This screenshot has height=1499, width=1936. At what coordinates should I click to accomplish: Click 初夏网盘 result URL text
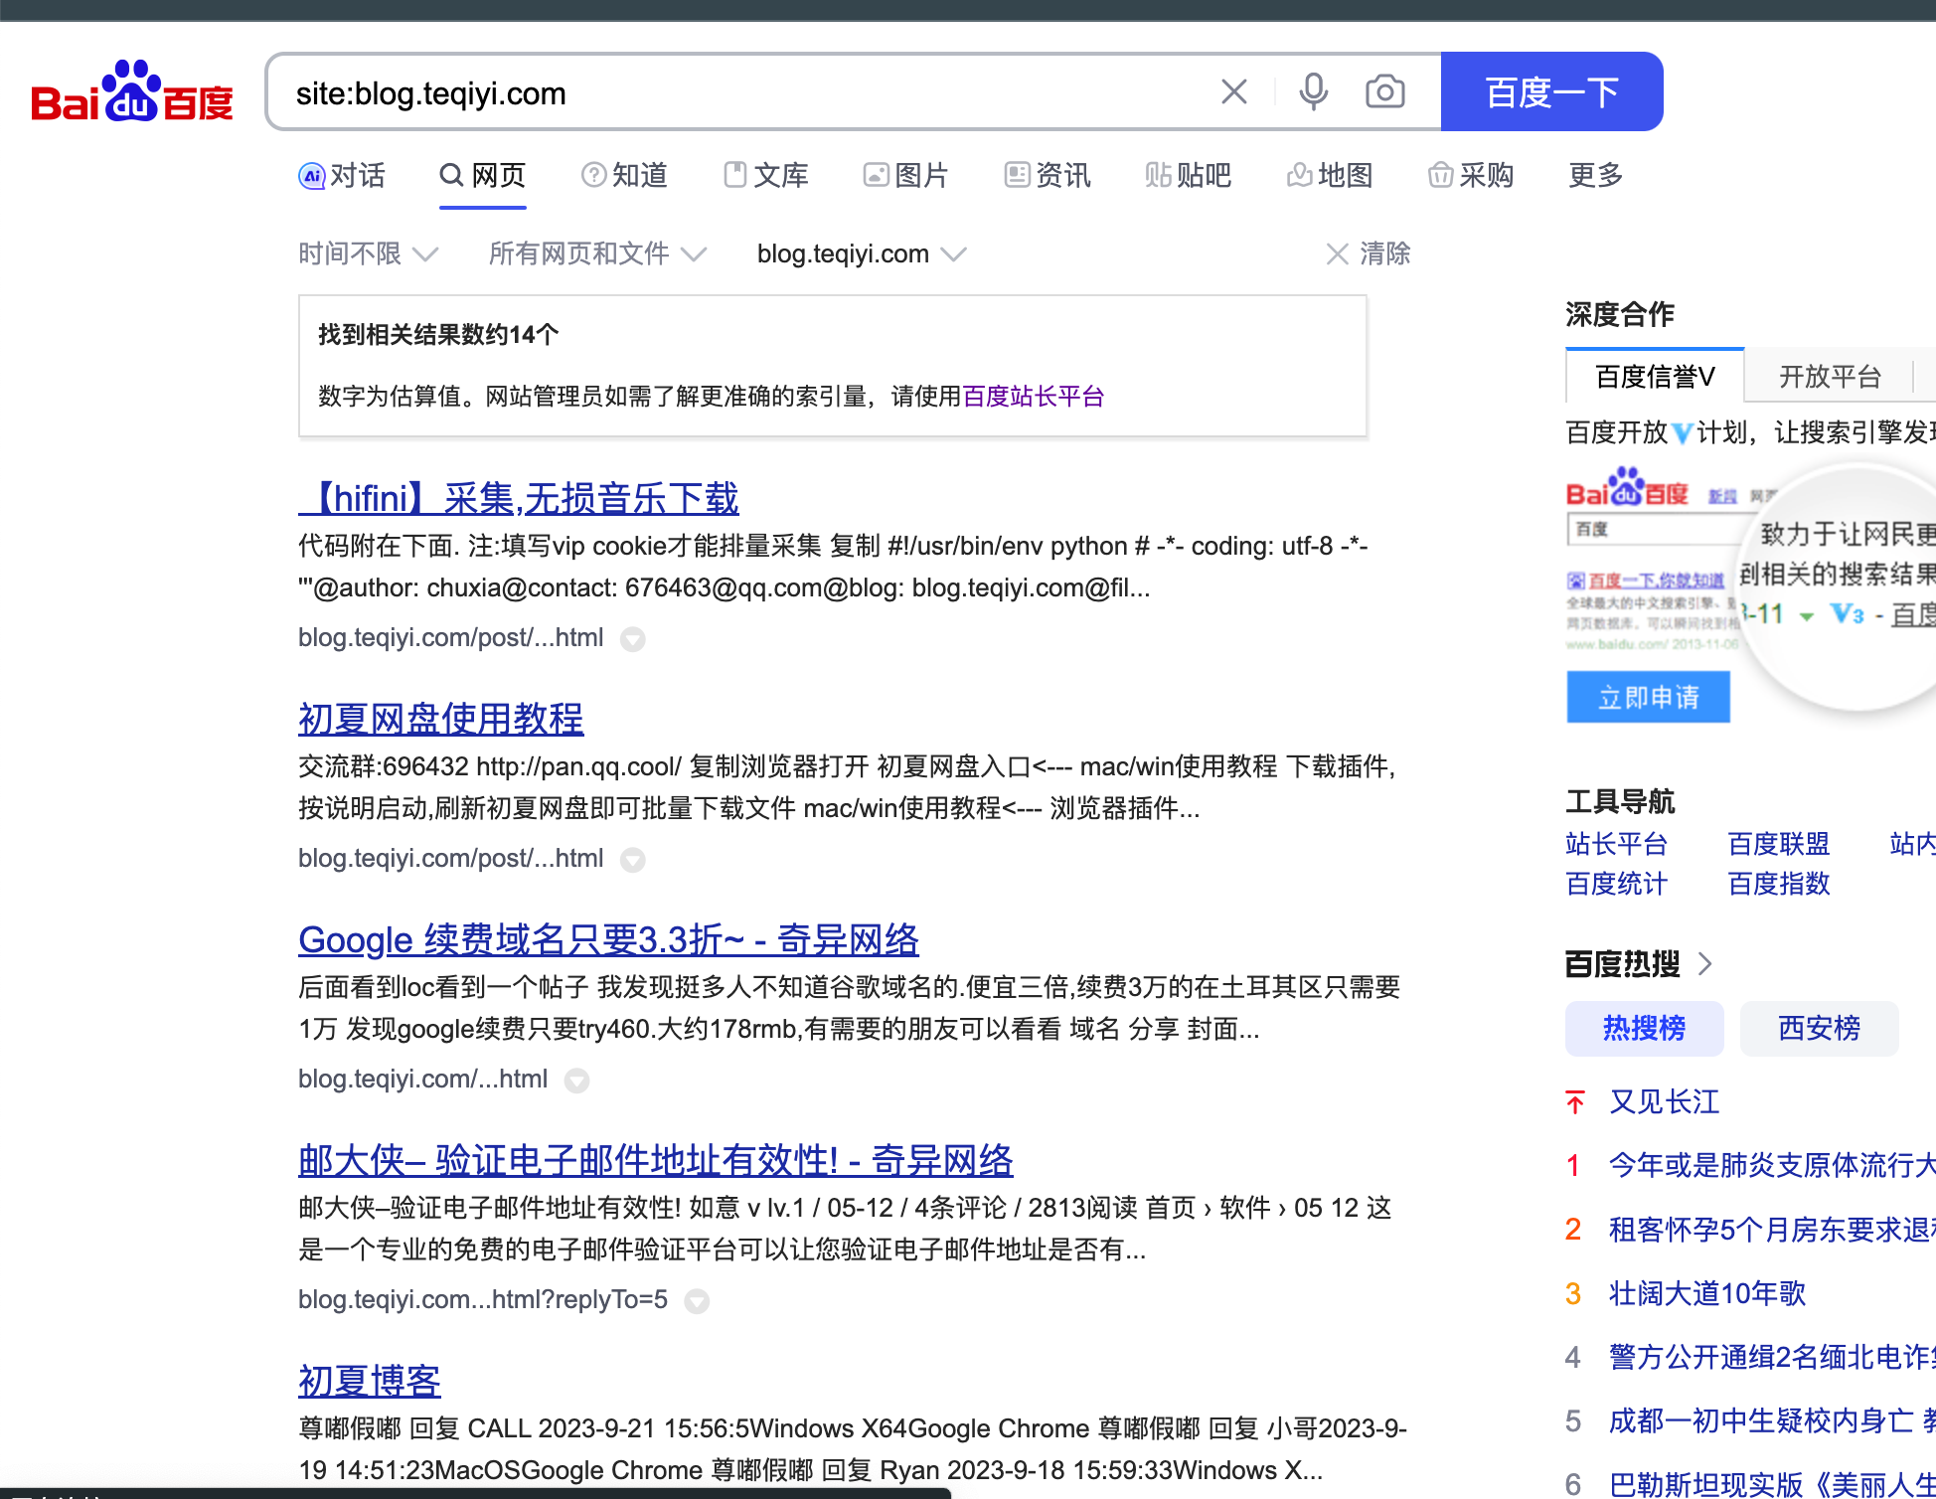pos(451,858)
